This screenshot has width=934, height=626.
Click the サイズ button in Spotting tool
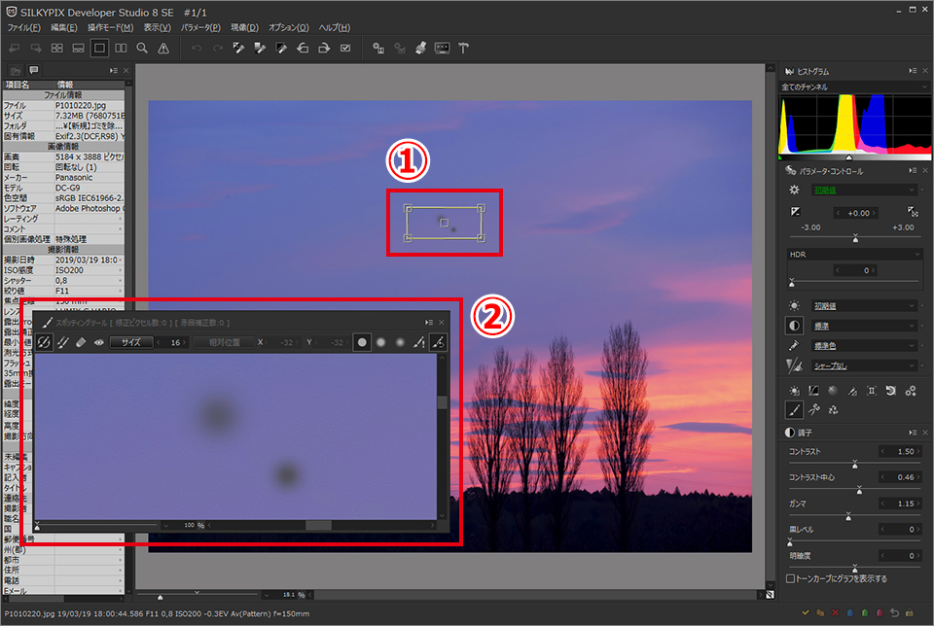coord(130,342)
